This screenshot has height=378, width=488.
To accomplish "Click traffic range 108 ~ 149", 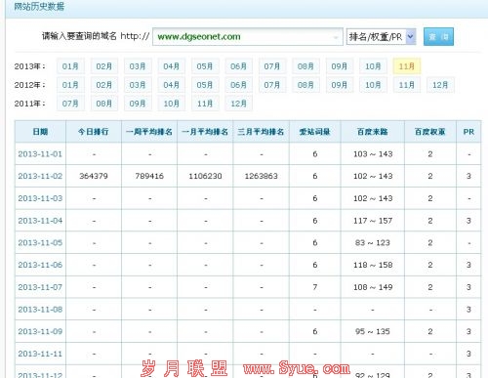I will pos(373,287).
